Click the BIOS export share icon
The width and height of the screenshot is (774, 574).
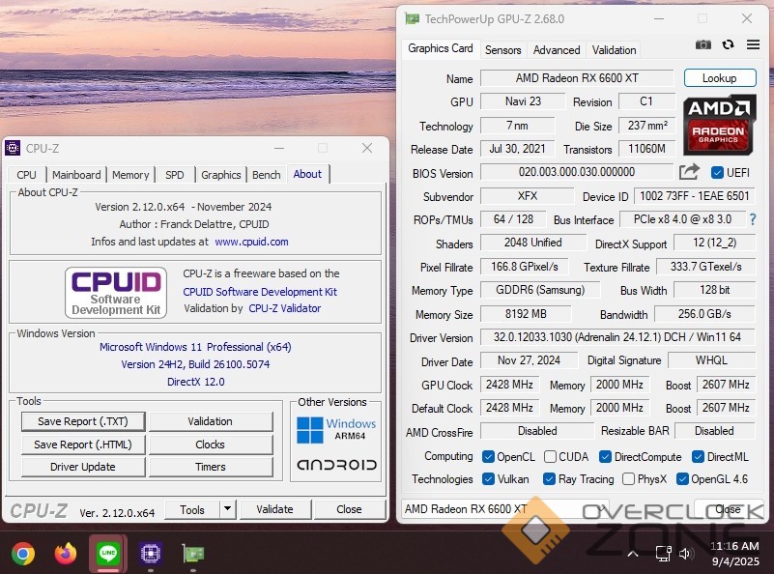pyautogui.click(x=689, y=172)
